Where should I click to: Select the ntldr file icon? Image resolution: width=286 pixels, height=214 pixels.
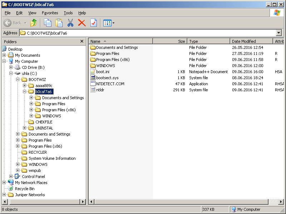[93, 90]
